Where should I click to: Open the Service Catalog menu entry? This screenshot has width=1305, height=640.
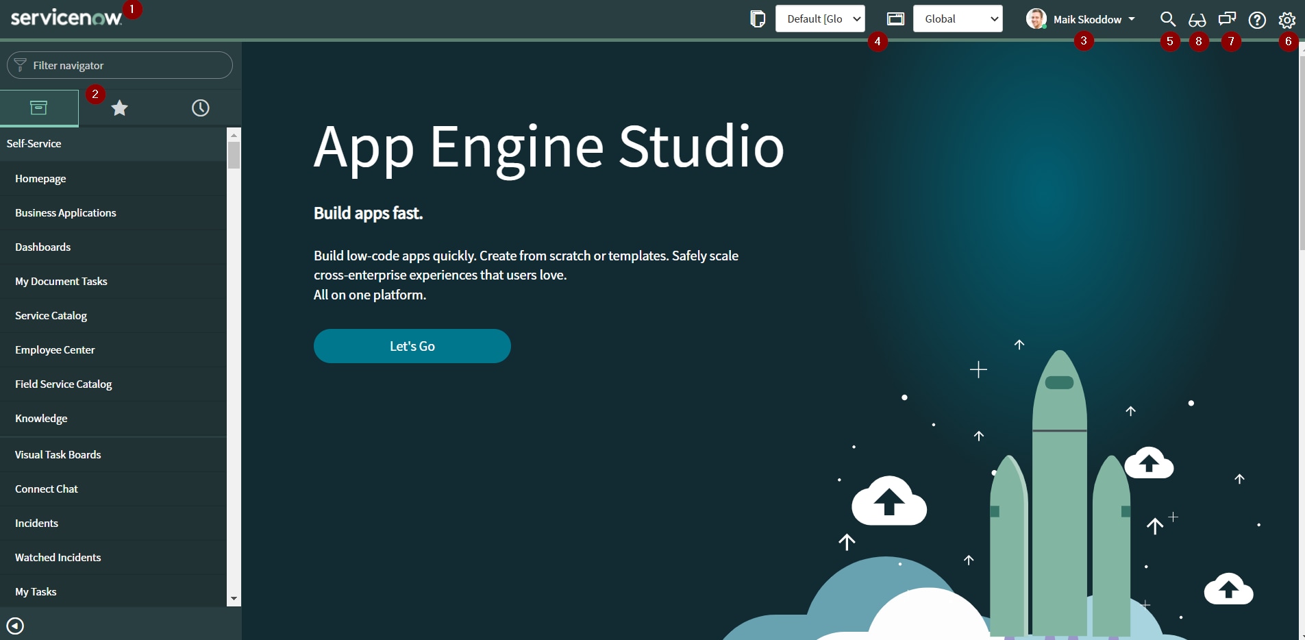(x=51, y=315)
